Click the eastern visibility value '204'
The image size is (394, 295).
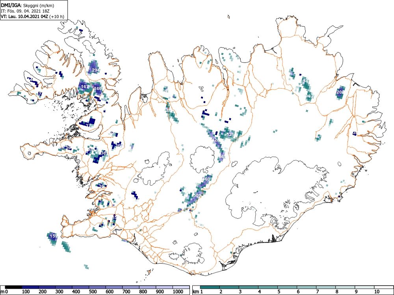(x=340, y=92)
